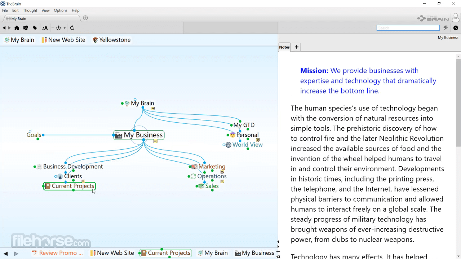This screenshot has width=461, height=259.
Task: Select the My GTD thought
Action: coord(244,125)
